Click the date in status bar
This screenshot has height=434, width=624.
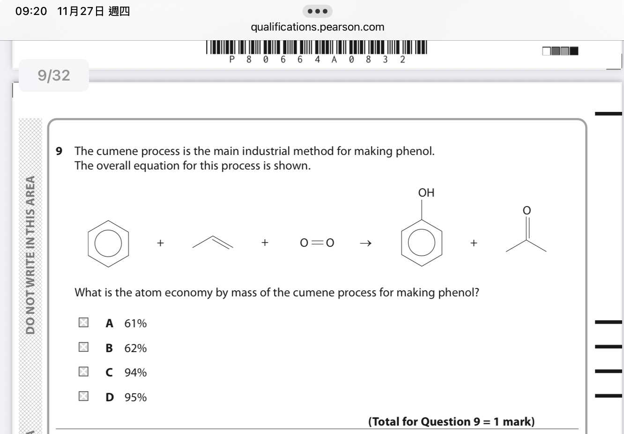93,11
